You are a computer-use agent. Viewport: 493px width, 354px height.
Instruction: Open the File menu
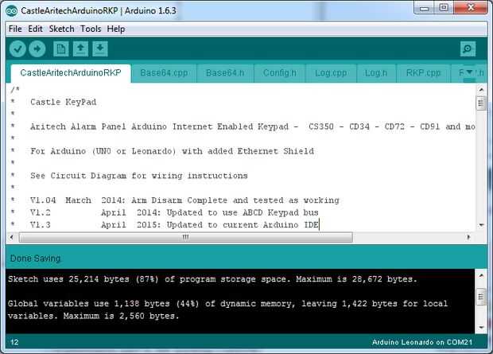pyautogui.click(x=15, y=29)
